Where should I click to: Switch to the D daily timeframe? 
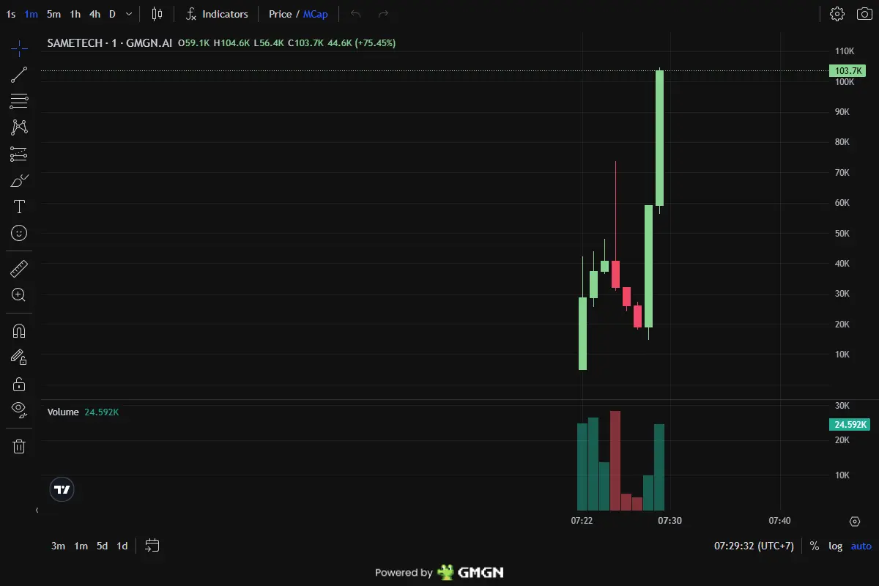coord(112,14)
